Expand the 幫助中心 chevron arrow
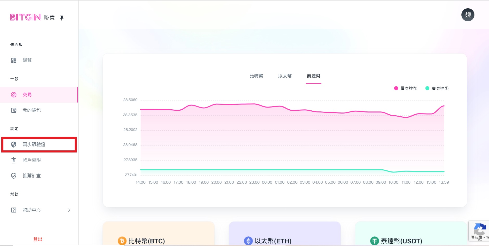The height and width of the screenshot is (246, 489). pyautogui.click(x=69, y=210)
